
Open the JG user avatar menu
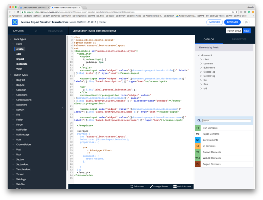[246, 22]
